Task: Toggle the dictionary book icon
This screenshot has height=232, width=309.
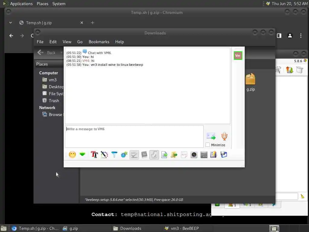Action: pos(144,154)
